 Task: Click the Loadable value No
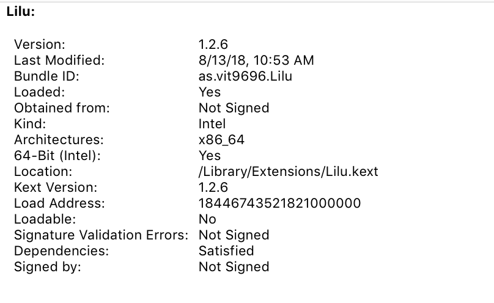[x=207, y=219]
